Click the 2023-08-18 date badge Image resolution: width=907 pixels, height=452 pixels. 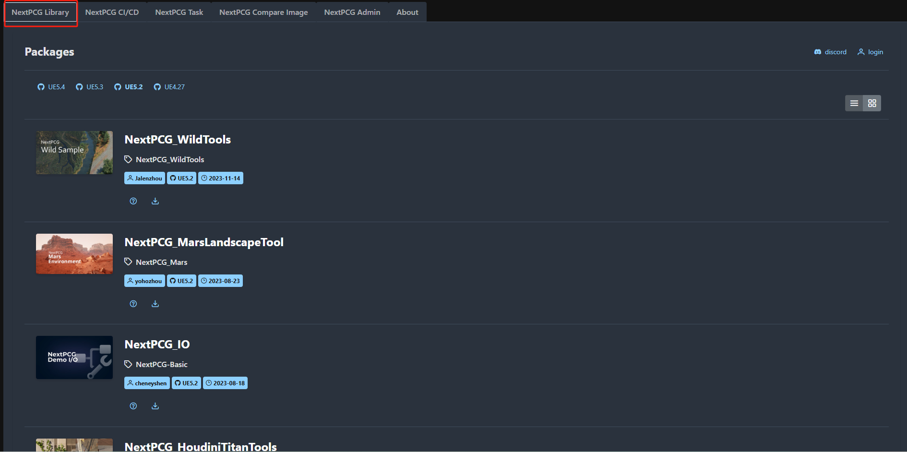225,383
